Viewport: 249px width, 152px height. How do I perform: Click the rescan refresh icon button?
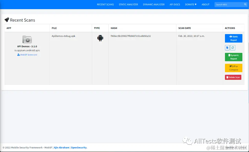point(233,48)
